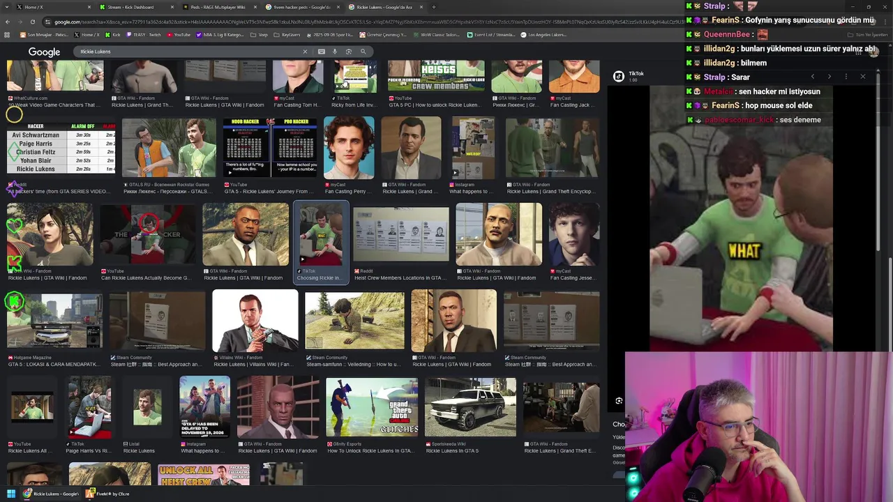Open Villains Wiki Rickie Lukens thumbnail
Image resolution: width=893 pixels, height=502 pixels.
pyautogui.click(x=255, y=321)
